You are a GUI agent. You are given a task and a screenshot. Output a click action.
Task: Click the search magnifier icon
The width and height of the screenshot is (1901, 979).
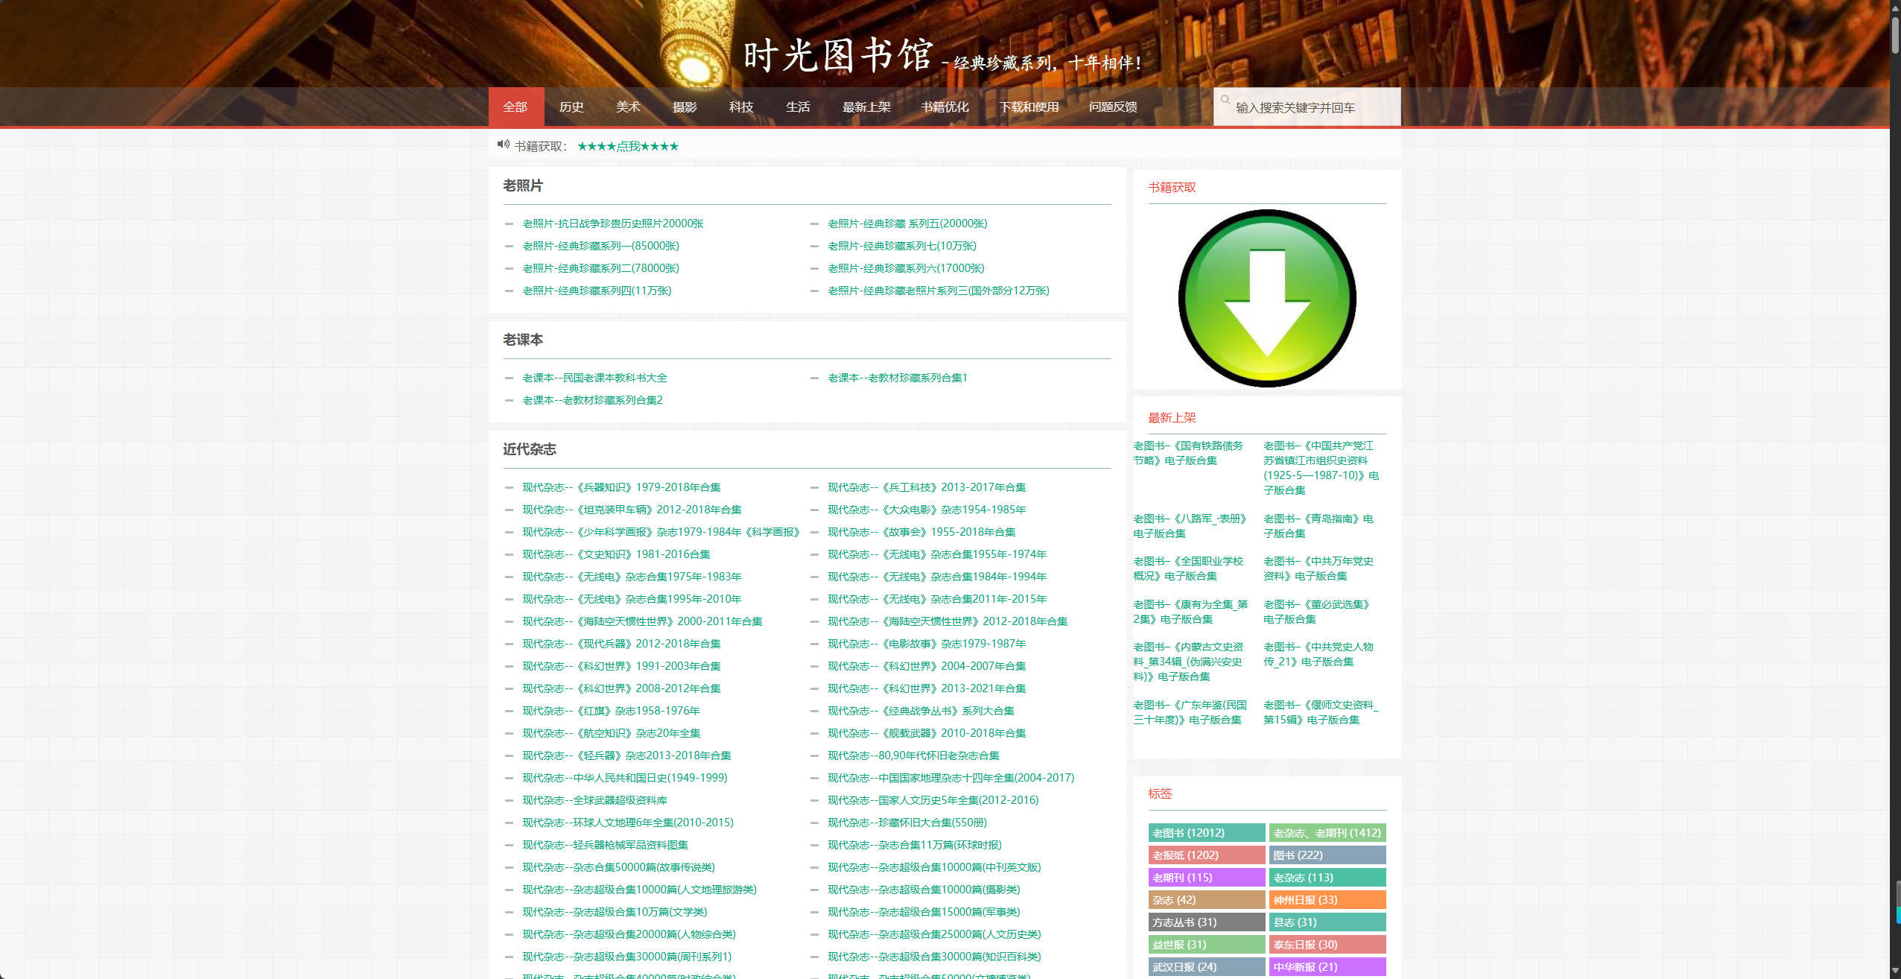[x=1225, y=99]
